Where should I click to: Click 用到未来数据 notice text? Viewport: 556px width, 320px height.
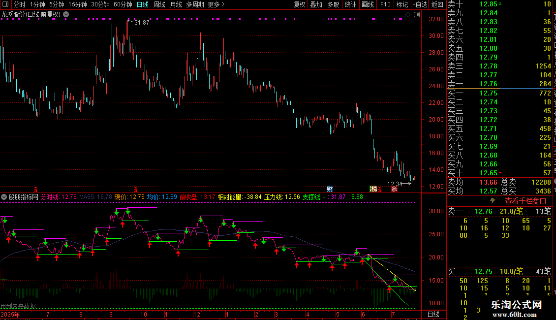[18, 306]
